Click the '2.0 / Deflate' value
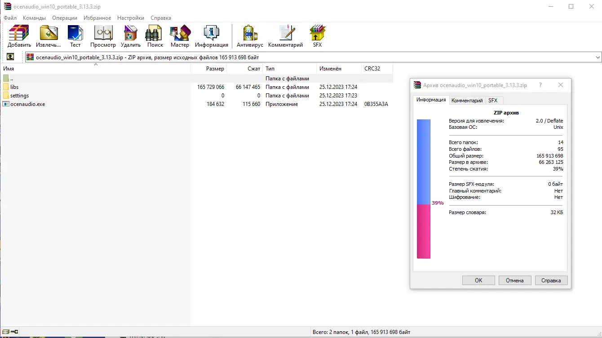602x338 pixels. (x=549, y=121)
